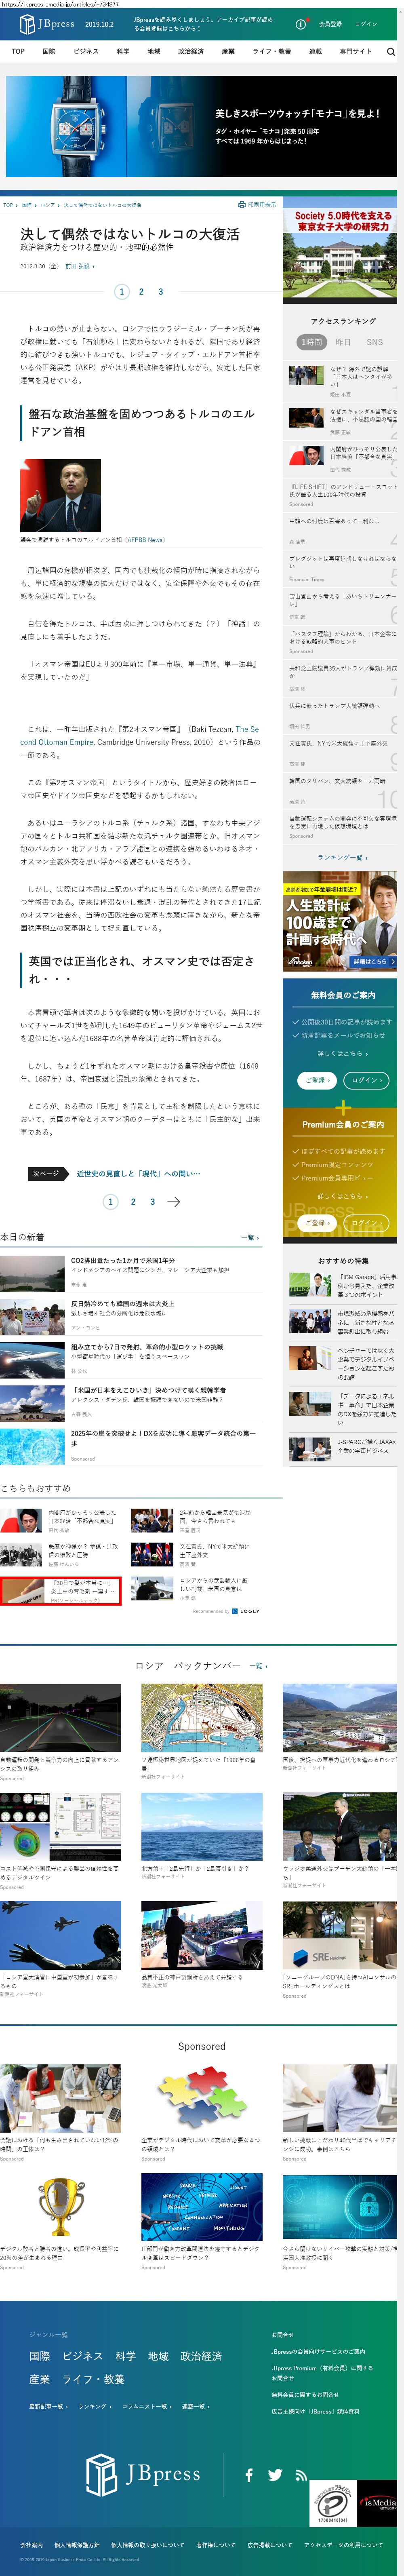Go to page 2 in the top pagination
This screenshot has height=2576, width=404.
(141, 292)
